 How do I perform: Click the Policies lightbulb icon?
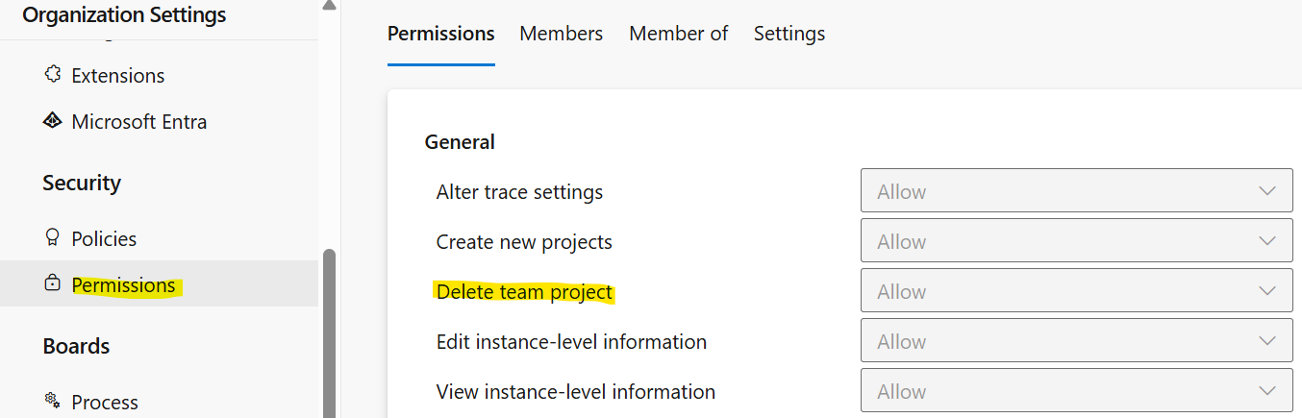coord(53,237)
